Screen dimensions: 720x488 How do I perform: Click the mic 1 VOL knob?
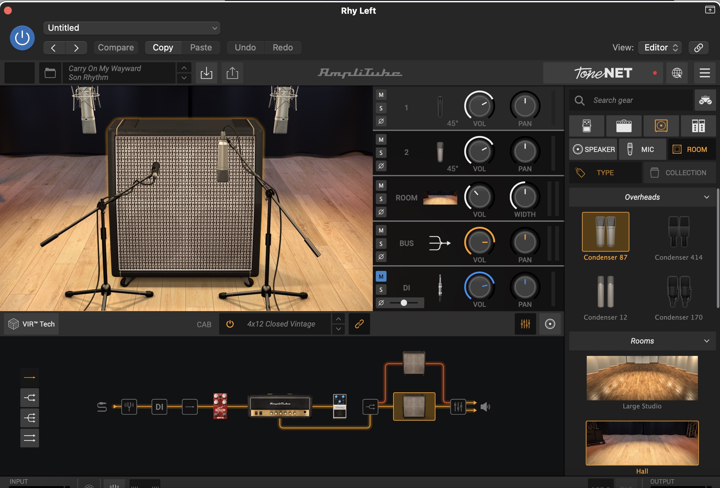click(x=479, y=106)
